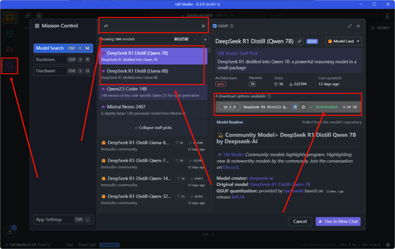Select User mode in status bar
Image resolution: width=395 pixels, height=249 pixels.
(x=70, y=245)
